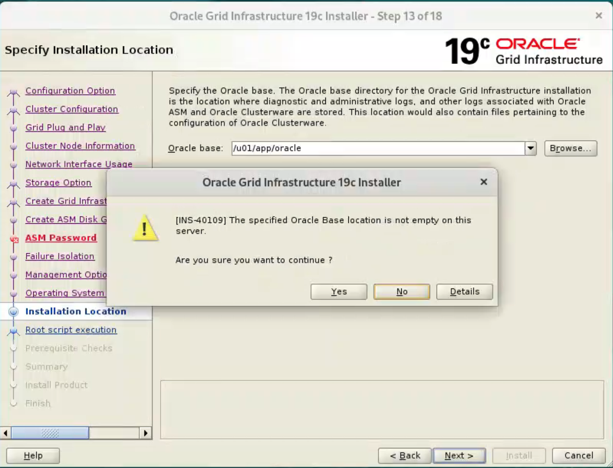The height and width of the screenshot is (468, 613).
Task: Open Root script execution step
Action: 71,330
